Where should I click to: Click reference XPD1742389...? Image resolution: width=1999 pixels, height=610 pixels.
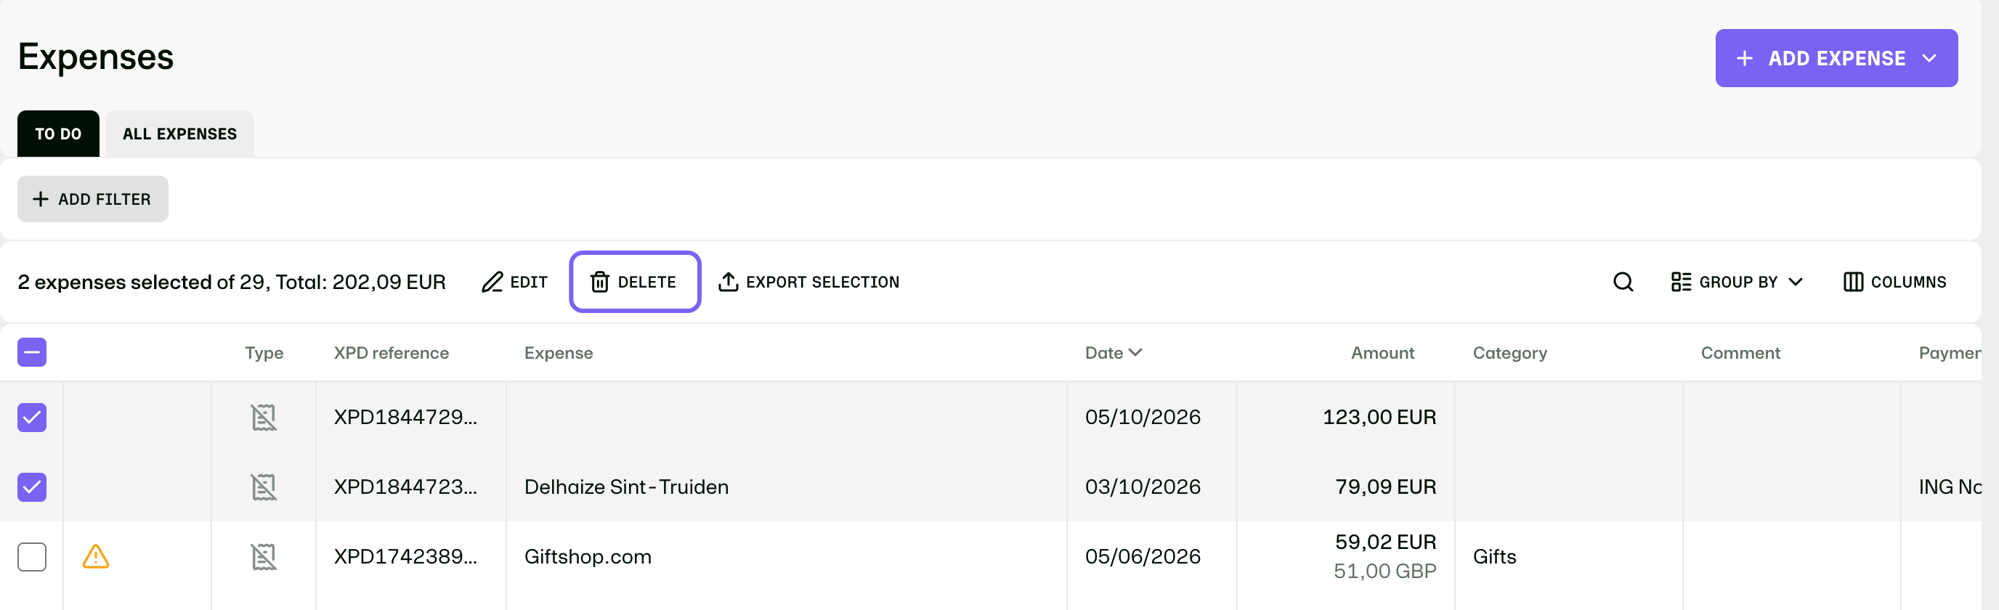point(405,556)
